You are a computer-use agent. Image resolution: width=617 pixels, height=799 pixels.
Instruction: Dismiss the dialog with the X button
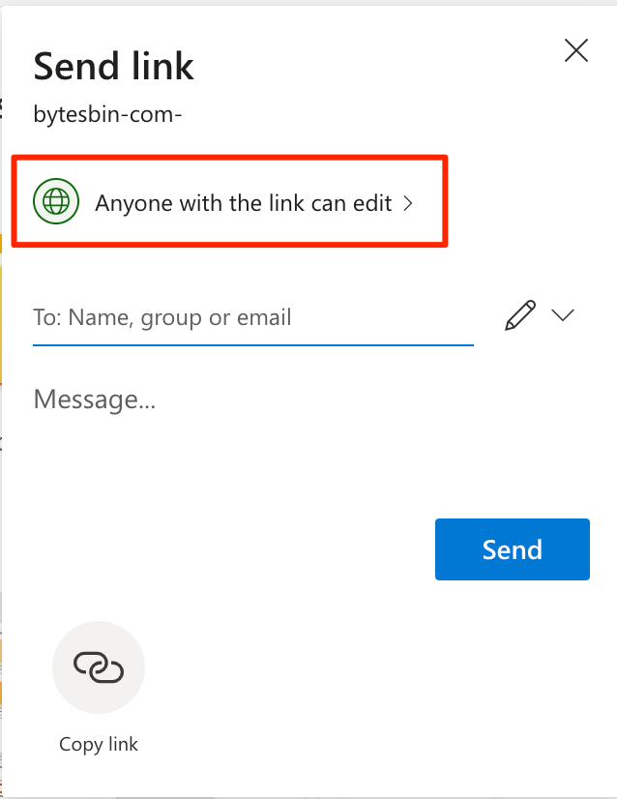(x=576, y=50)
